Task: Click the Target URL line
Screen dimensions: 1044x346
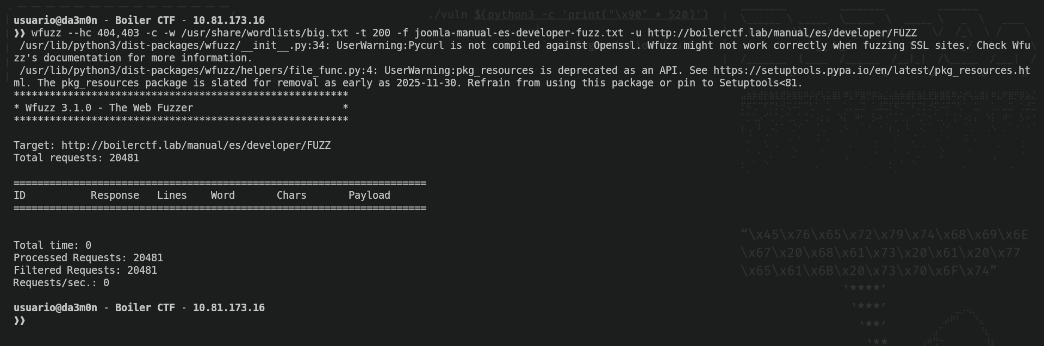Action: pyautogui.click(x=172, y=146)
